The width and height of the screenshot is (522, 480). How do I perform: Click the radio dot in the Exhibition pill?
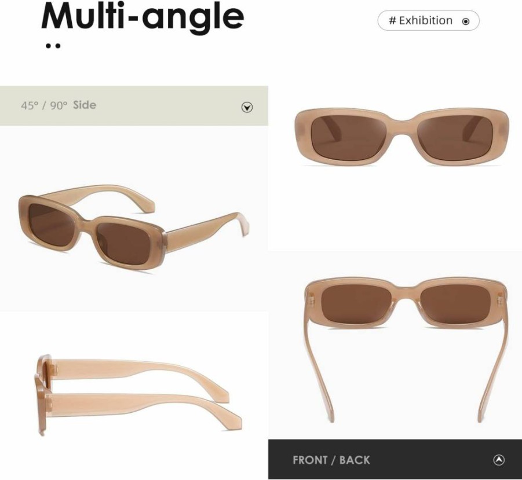[x=466, y=21]
